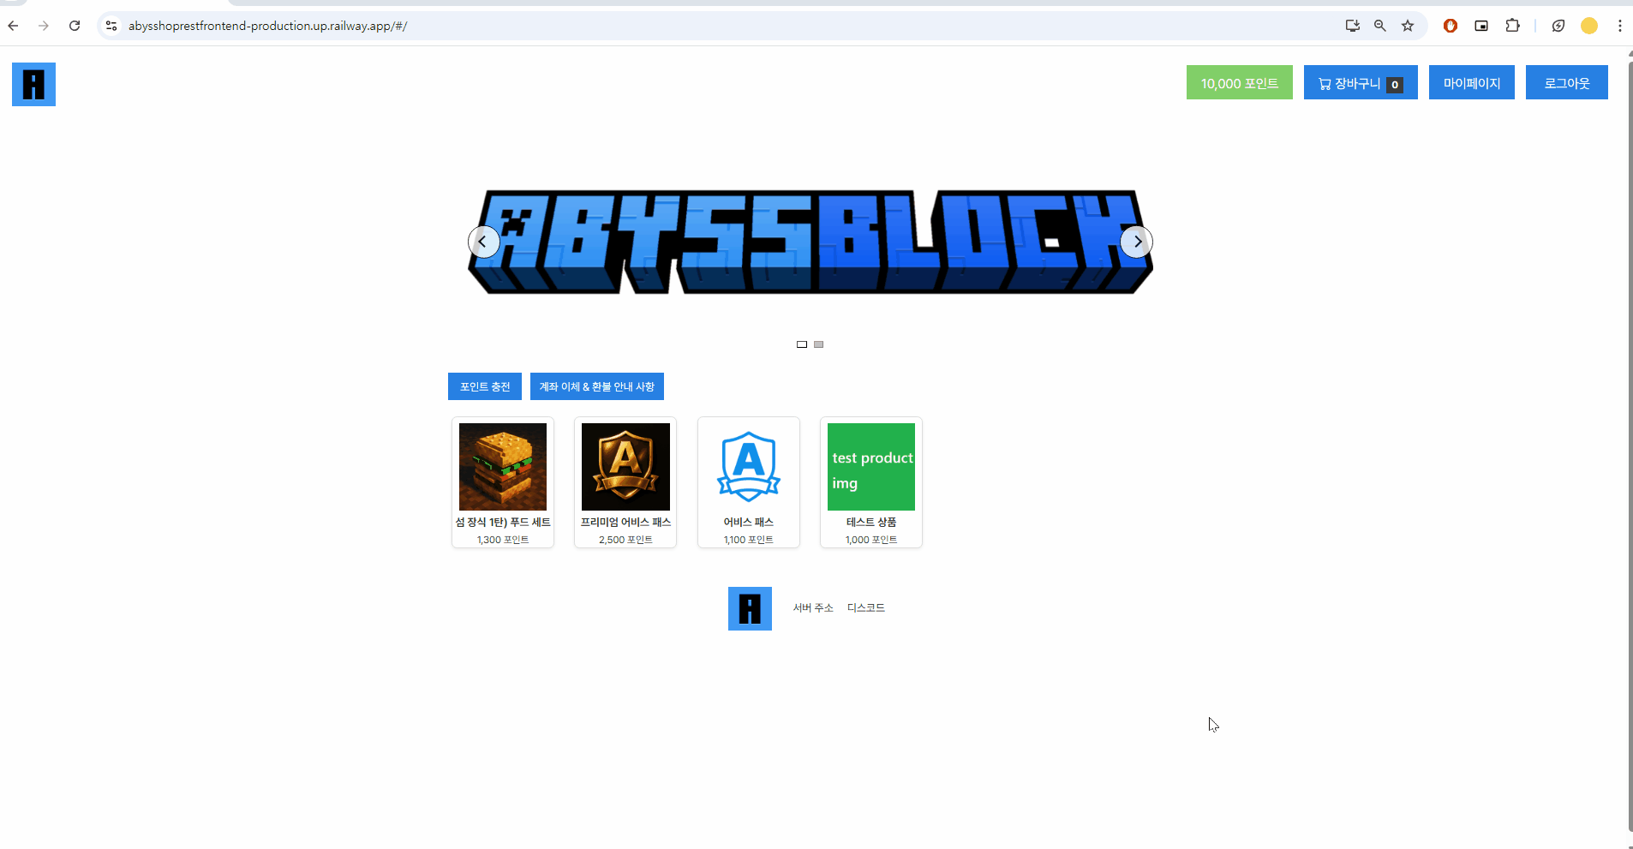Viewport: 1633px width, 849px height.
Task: Click the cart count badge showing 0
Action: point(1395,85)
